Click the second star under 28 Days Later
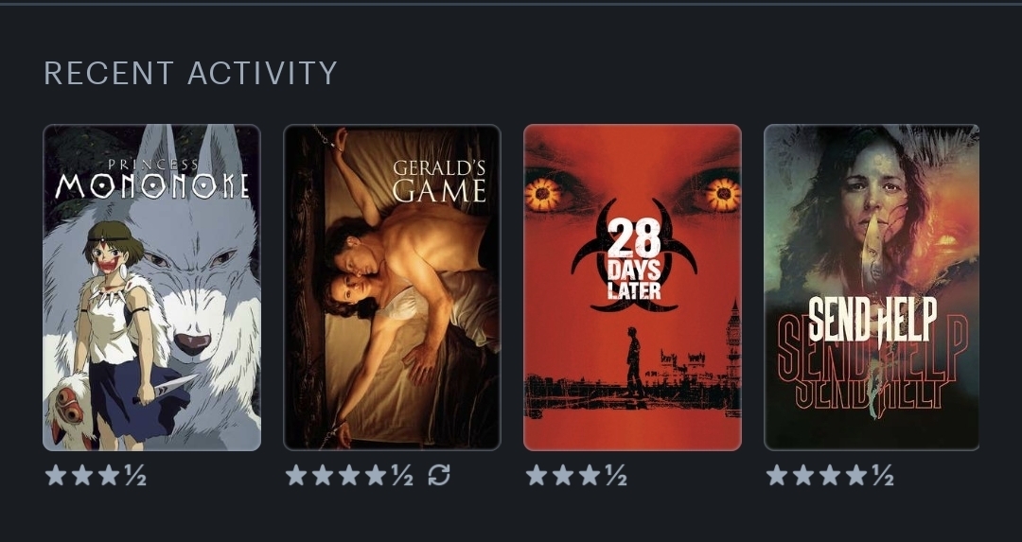The image size is (1022, 542). [562, 475]
